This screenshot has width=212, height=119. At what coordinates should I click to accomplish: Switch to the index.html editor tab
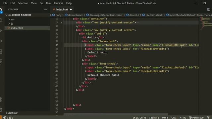[62, 9]
